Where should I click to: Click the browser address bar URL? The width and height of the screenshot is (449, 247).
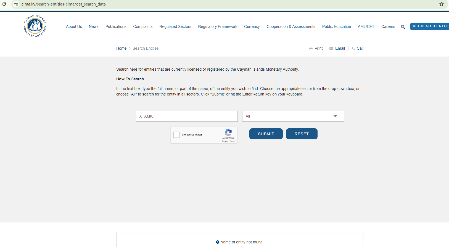64,4
